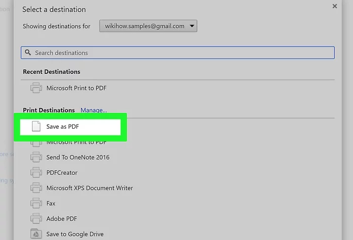The width and height of the screenshot is (353, 240).
Task: Click the magnifier icon in search box
Action: click(28, 53)
